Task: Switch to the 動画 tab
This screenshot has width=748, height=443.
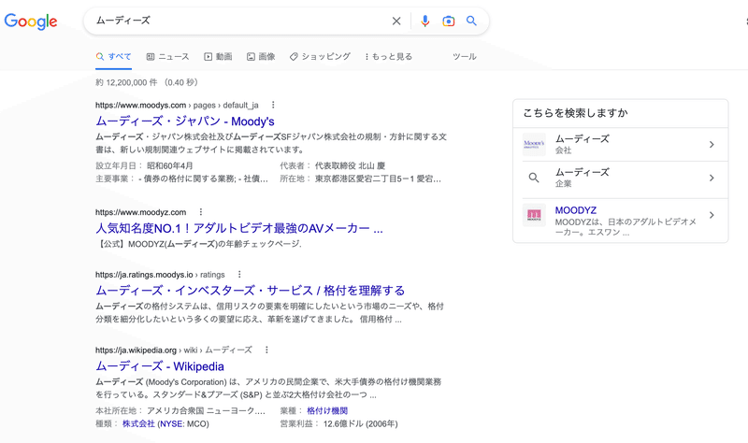Action: coord(218,56)
